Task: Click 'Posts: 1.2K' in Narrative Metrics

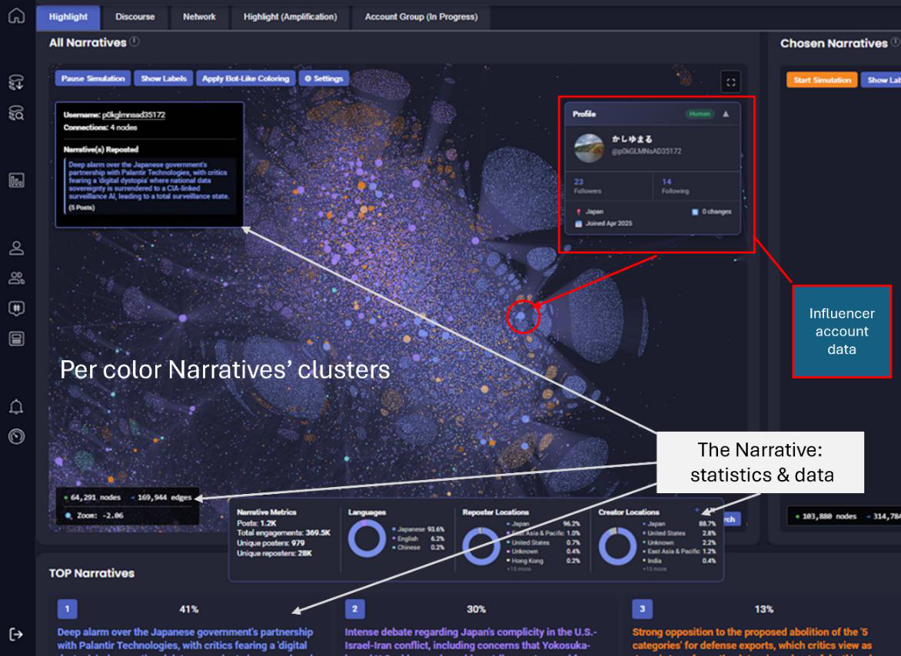Action: (x=257, y=523)
